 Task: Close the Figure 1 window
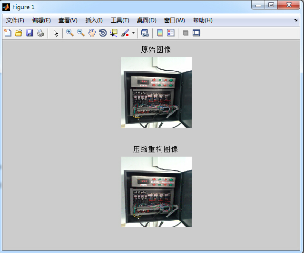coord(289,5)
